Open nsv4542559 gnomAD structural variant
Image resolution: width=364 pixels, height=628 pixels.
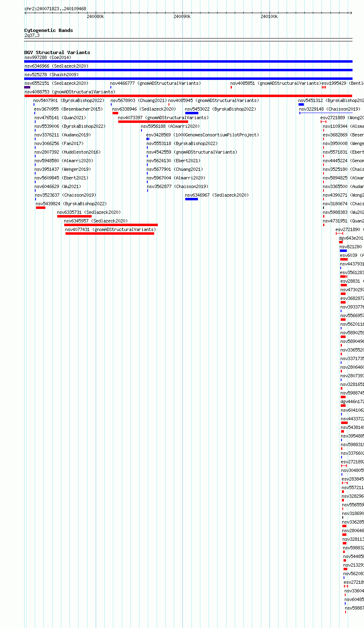pos(192,152)
